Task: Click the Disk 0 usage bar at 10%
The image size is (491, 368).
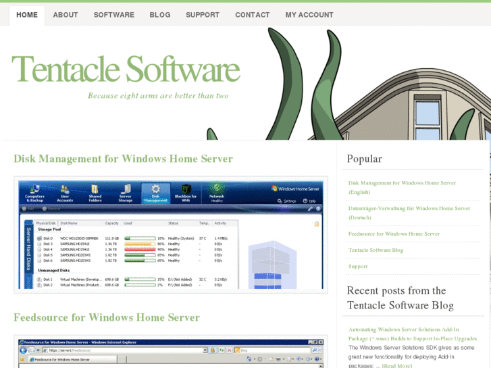Action: (x=140, y=238)
